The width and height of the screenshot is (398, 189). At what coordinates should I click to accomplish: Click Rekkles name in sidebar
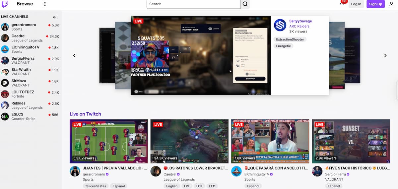tap(19, 103)
